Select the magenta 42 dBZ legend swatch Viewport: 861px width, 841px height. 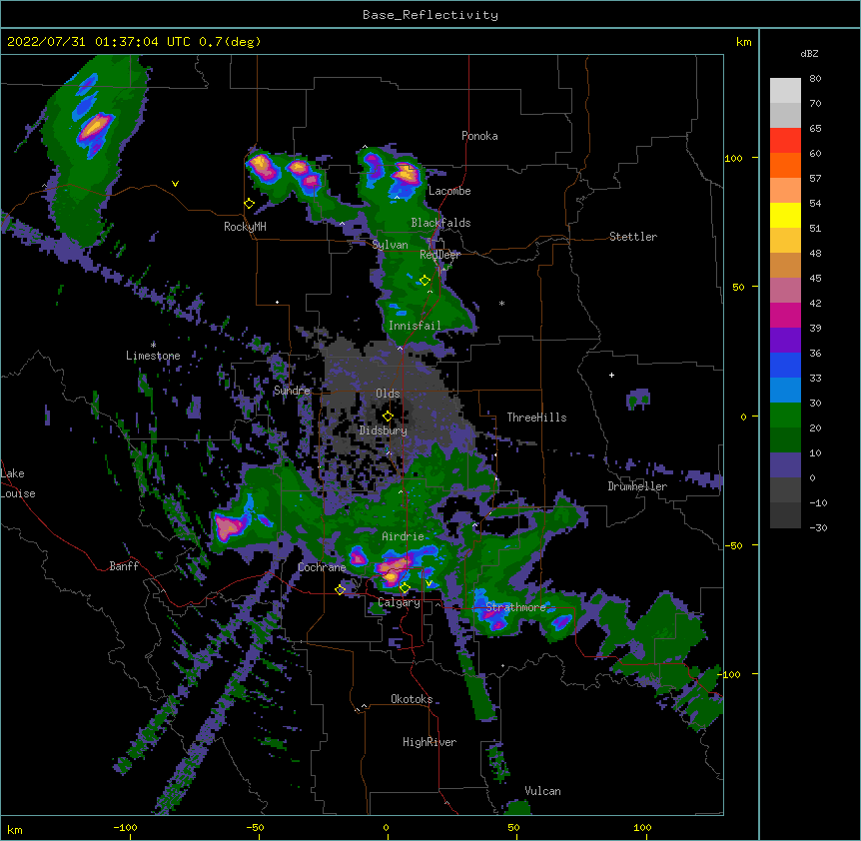(785, 315)
